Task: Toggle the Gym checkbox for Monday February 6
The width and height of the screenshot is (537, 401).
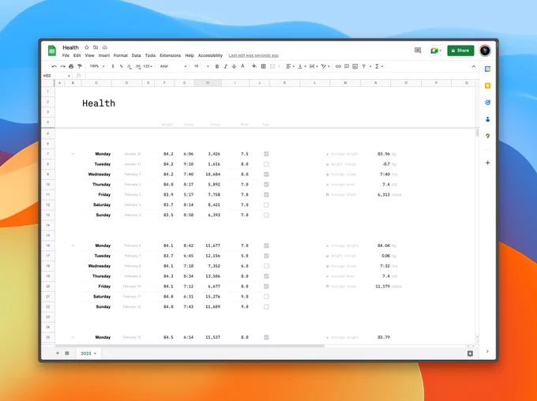Action: pyautogui.click(x=266, y=245)
